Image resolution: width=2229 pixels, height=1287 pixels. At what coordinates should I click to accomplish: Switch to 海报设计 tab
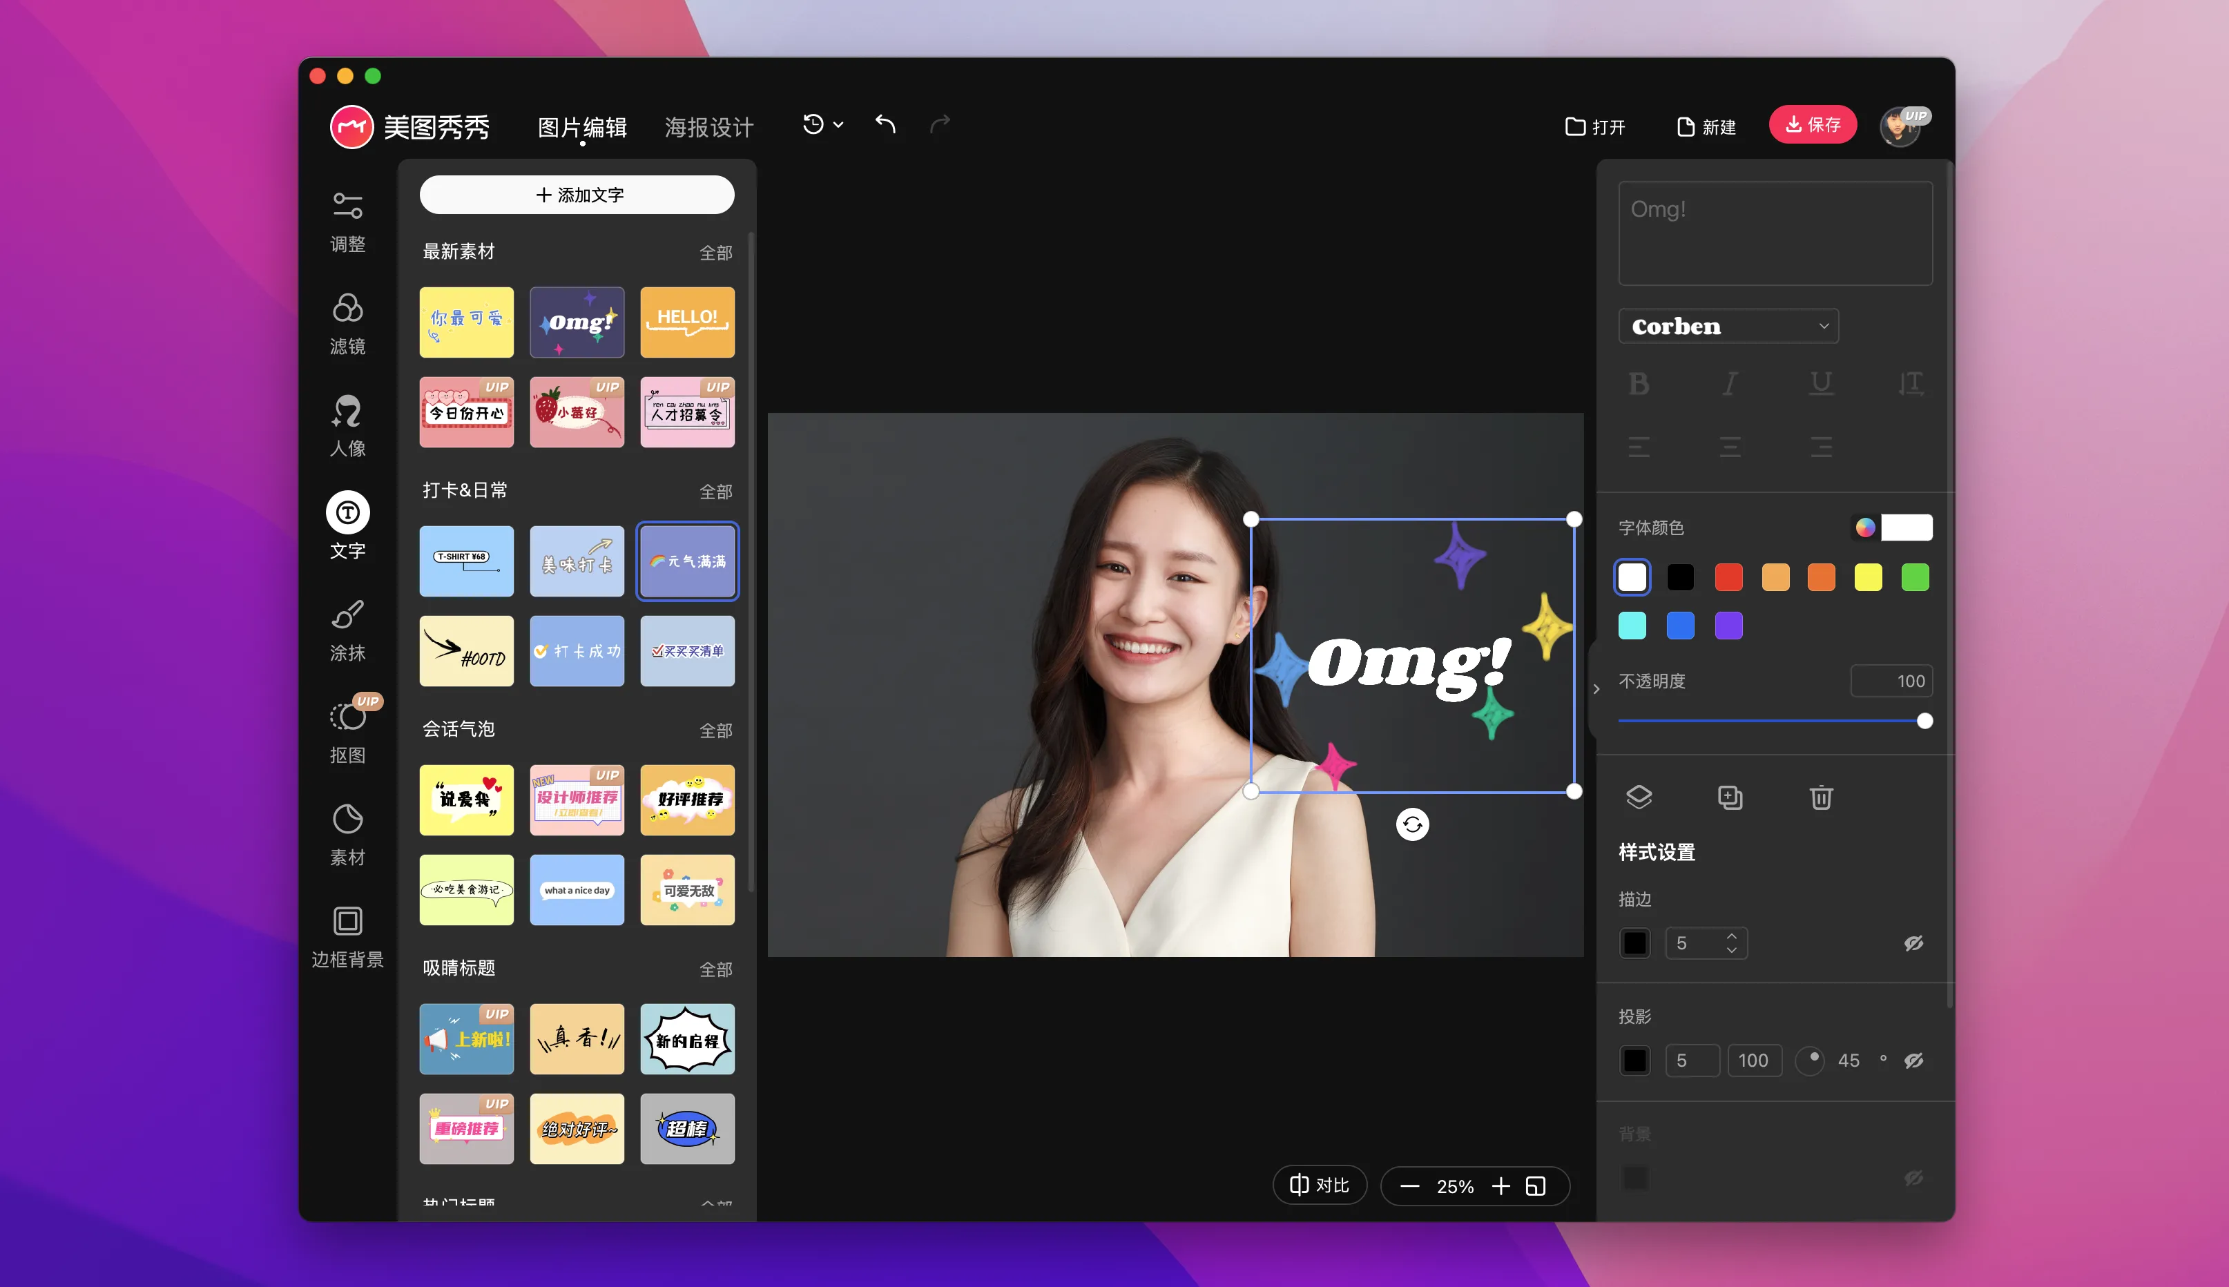(709, 127)
